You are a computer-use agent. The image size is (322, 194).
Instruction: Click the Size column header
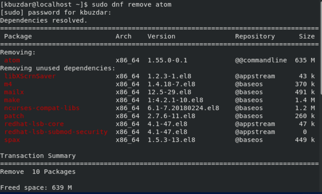[307, 37]
